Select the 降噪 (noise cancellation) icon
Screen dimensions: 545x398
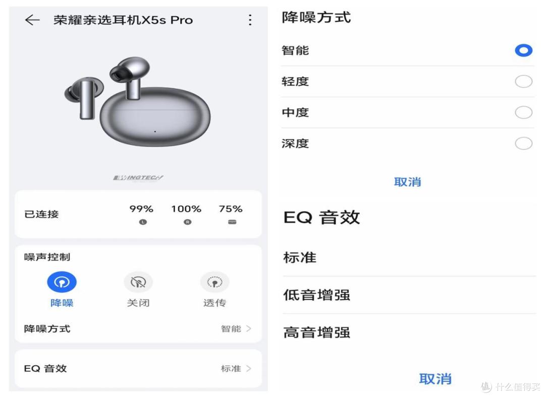click(x=62, y=282)
